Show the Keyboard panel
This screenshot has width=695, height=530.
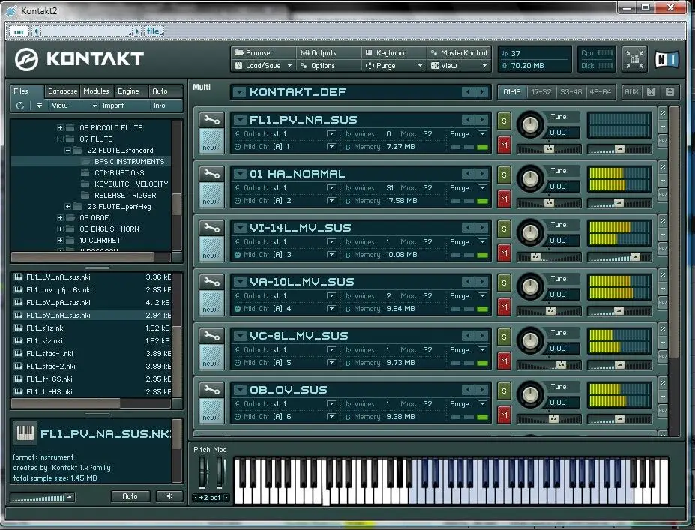pyautogui.click(x=394, y=52)
